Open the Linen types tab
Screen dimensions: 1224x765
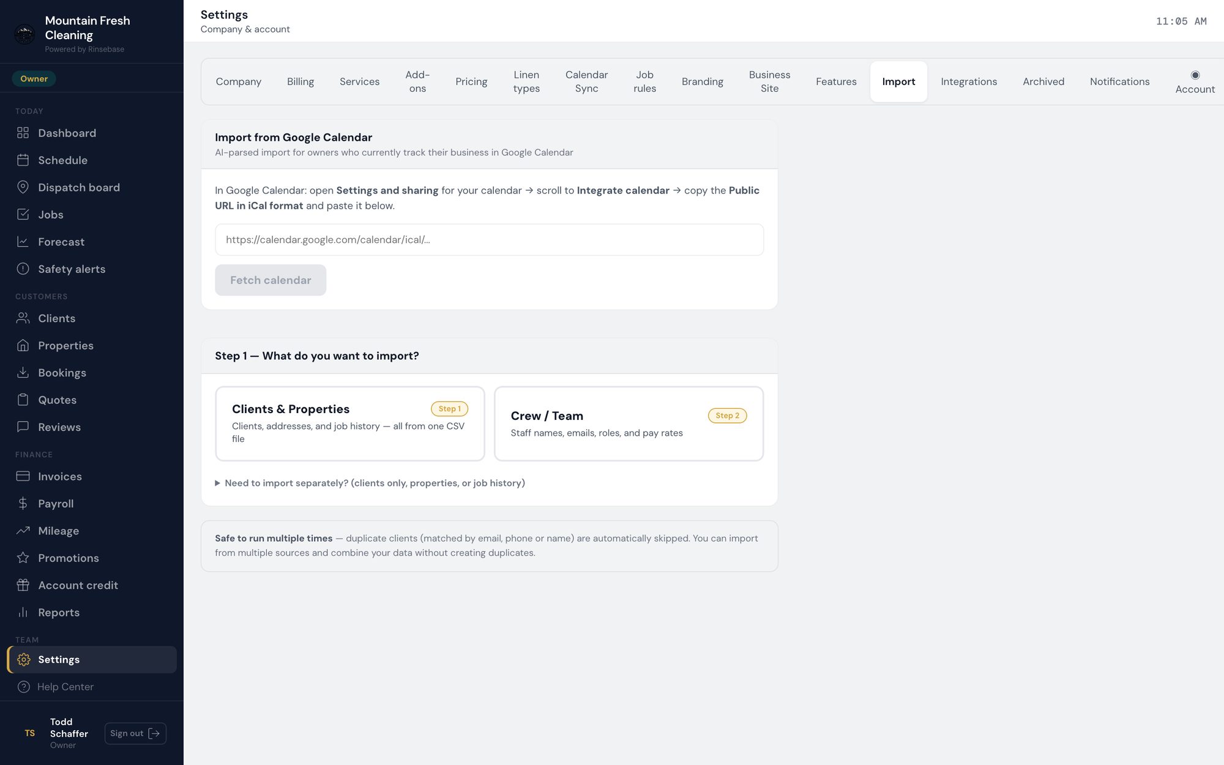point(526,81)
